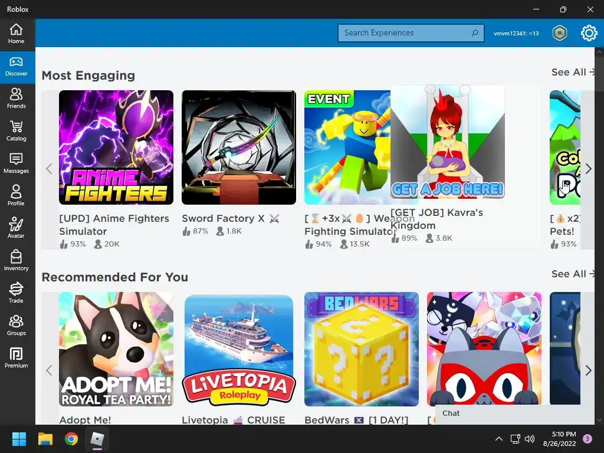Click the Recommended For You heading
Image resolution: width=604 pixels, height=453 pixels.
tap(115, 277)
